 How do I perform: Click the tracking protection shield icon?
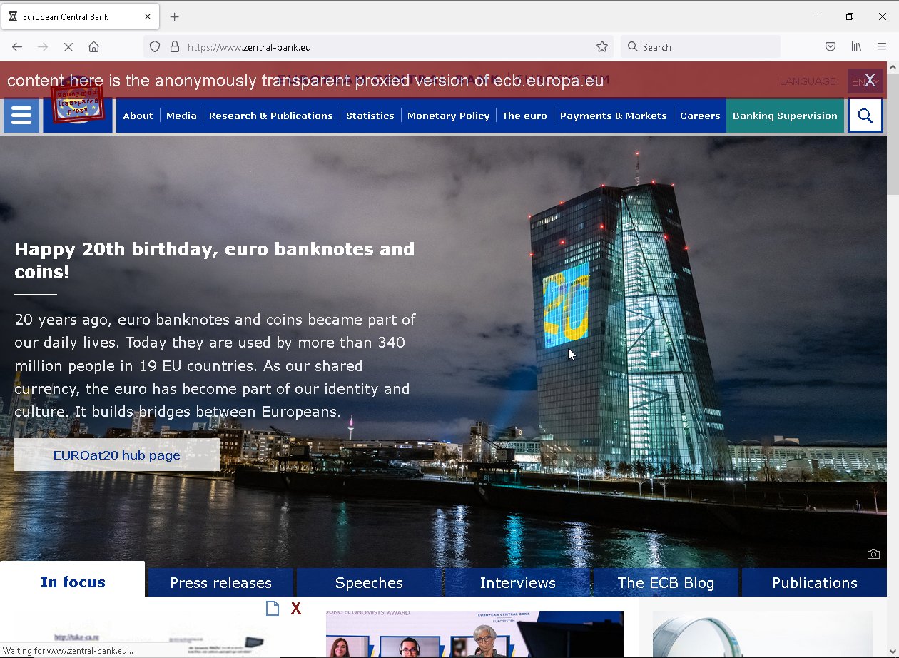coord(155,47)
